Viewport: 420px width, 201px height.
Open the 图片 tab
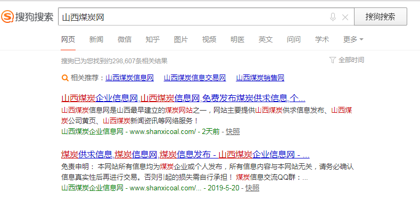[181, 39]
